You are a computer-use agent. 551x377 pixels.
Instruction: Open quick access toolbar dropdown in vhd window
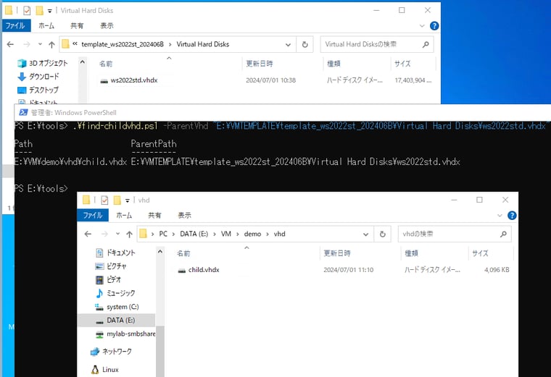(128, 200)
